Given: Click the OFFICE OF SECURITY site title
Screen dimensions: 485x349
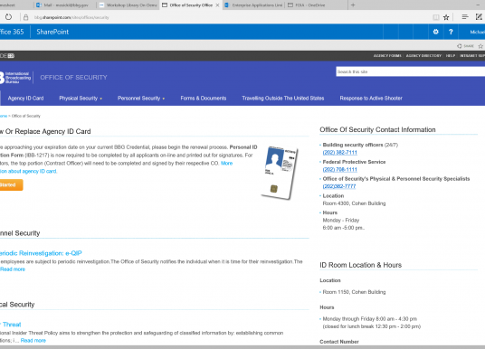Looking at the screenshot, I should [x=73, y=77].
